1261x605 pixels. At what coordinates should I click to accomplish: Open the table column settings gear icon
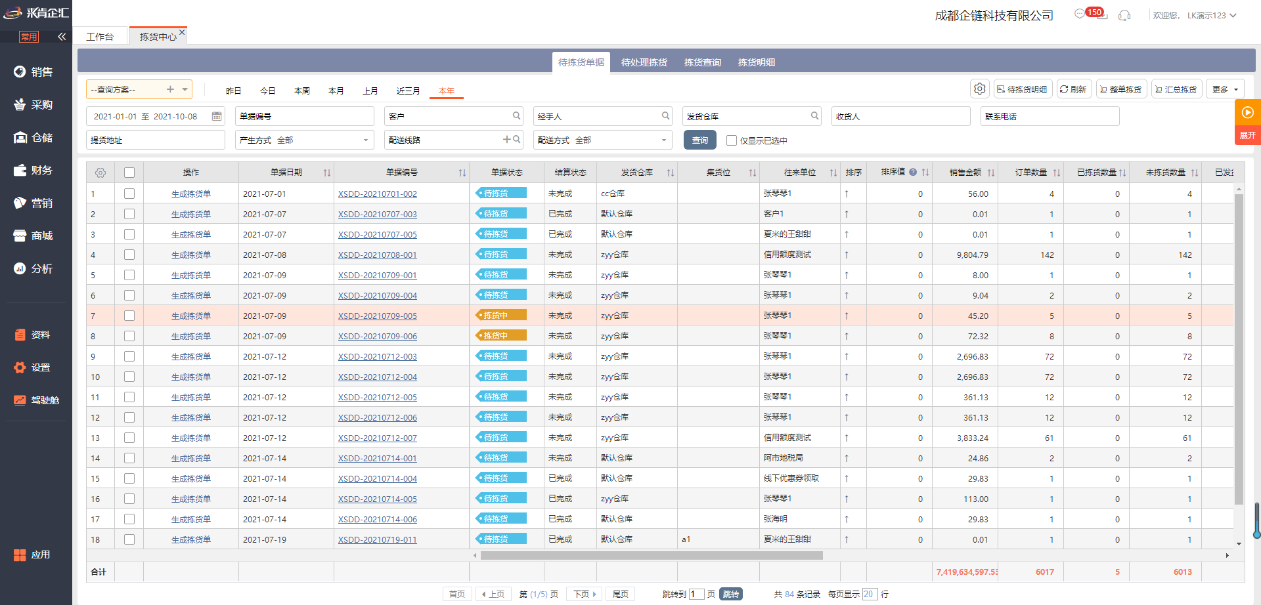click(x=100, y=173)
